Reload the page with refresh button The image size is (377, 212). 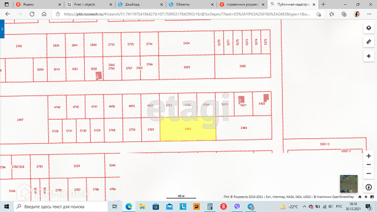point(32,14)
